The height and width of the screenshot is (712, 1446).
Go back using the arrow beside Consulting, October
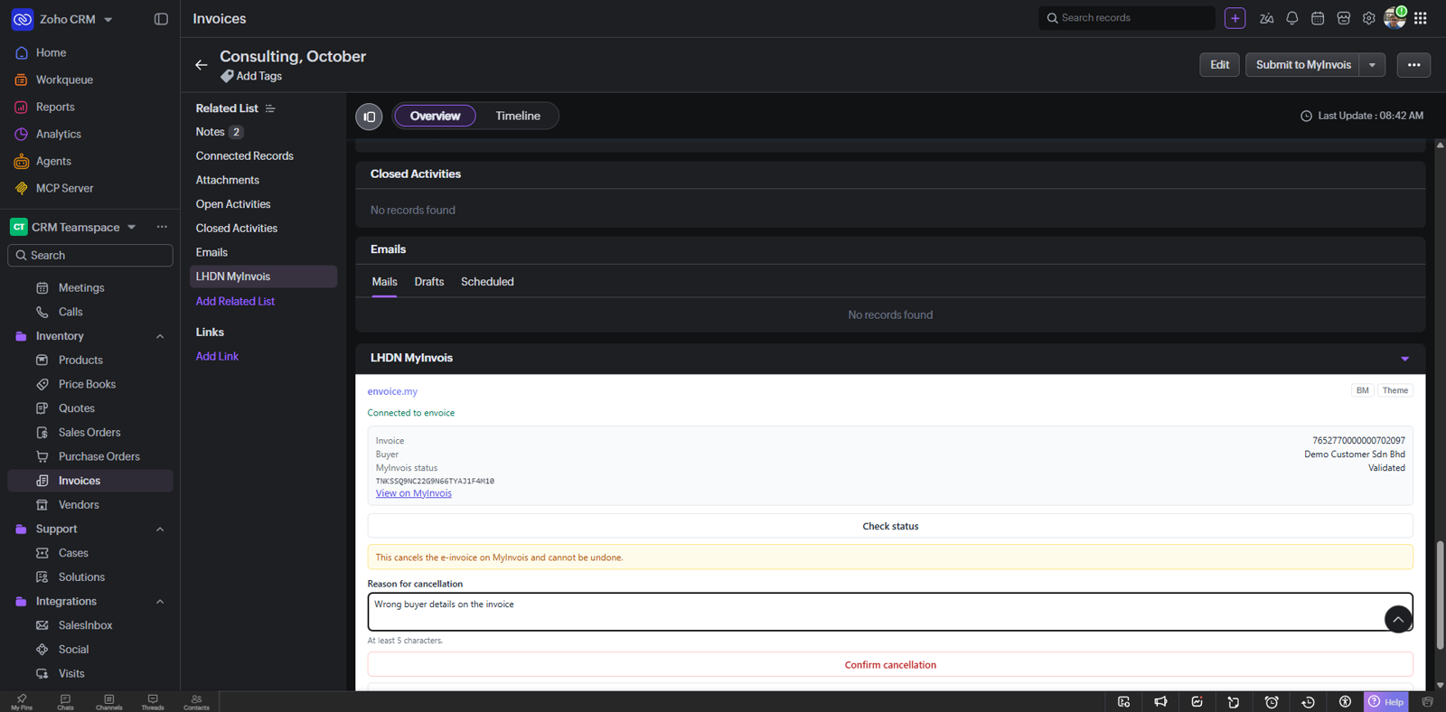(x=202, y=65)
